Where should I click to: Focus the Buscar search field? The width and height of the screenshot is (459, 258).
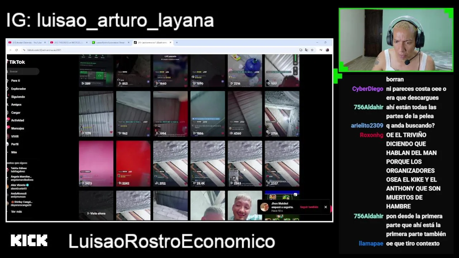coord(23,72)
